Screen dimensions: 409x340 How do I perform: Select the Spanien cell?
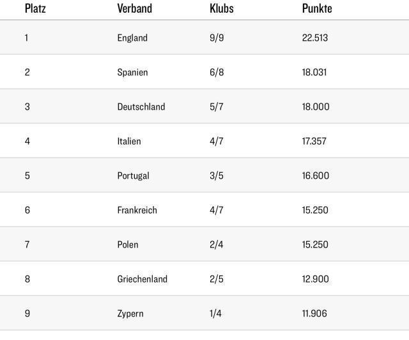click(x=132, y=72)
